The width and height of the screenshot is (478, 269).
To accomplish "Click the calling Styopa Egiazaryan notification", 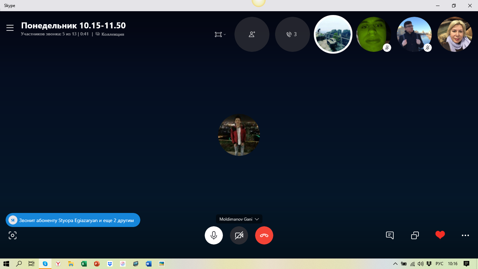I will click(x=73, y=220).
